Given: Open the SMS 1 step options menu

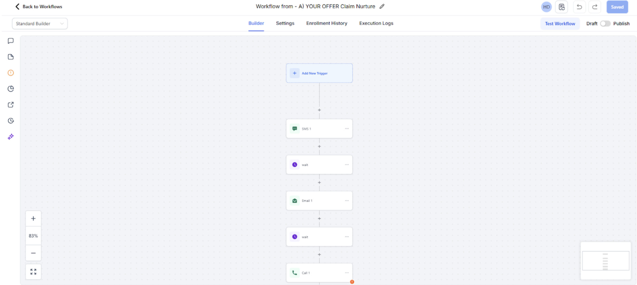Looking at the screenshot, I should pos(347,129).
